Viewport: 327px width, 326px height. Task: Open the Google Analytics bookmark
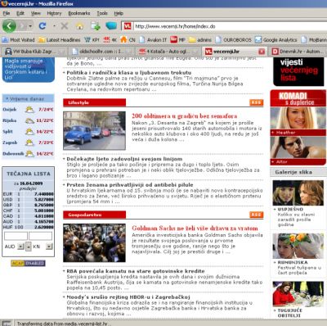click(x=276, y=40)
